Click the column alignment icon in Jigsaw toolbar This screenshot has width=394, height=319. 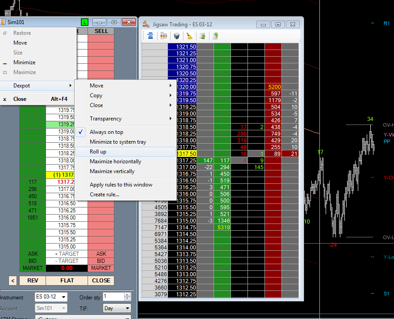[x=163, y=36]
